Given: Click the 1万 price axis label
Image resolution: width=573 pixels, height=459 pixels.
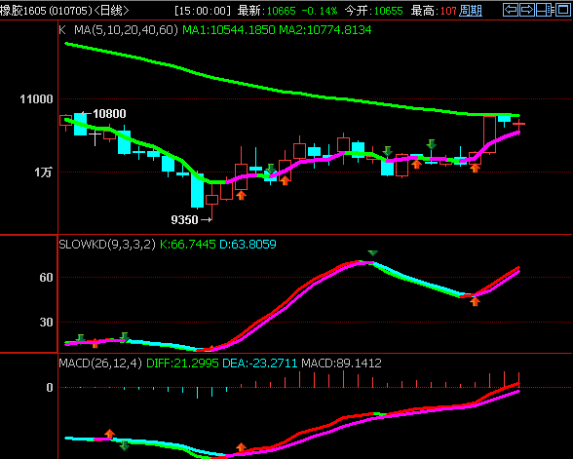Looking at the screenshot, I should point(43,172).
